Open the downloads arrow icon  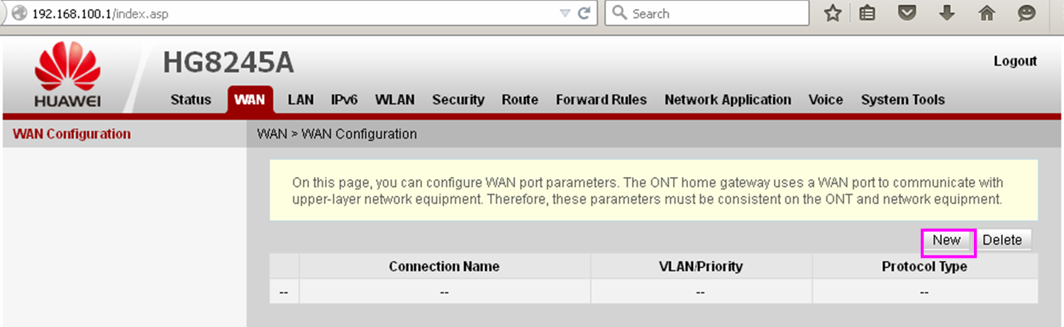tap(946, 13)
